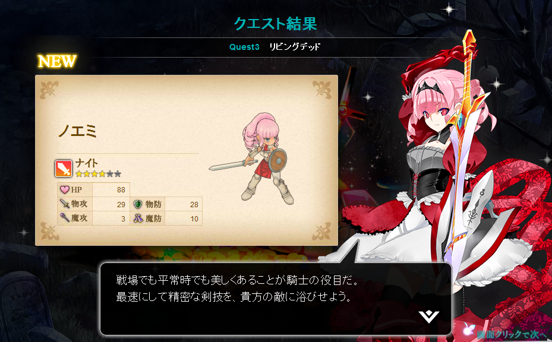552x342 pixels.
Task: Click the pink heart HP icon
Action: [x=64, y=189]
